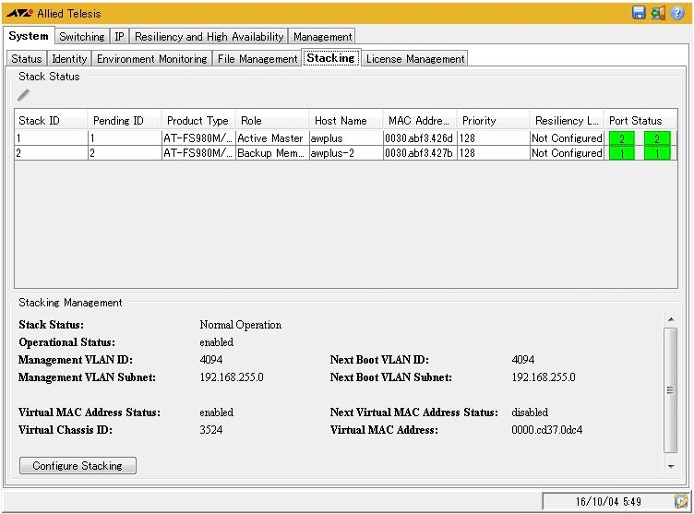Select the Backup Member row awplus-2
The image size is (694, 514).
pos(269,153)
